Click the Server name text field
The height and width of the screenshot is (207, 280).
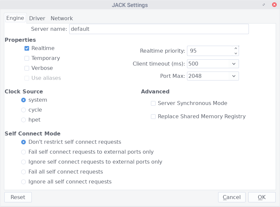pyautogui.click(x=159, y=29)
